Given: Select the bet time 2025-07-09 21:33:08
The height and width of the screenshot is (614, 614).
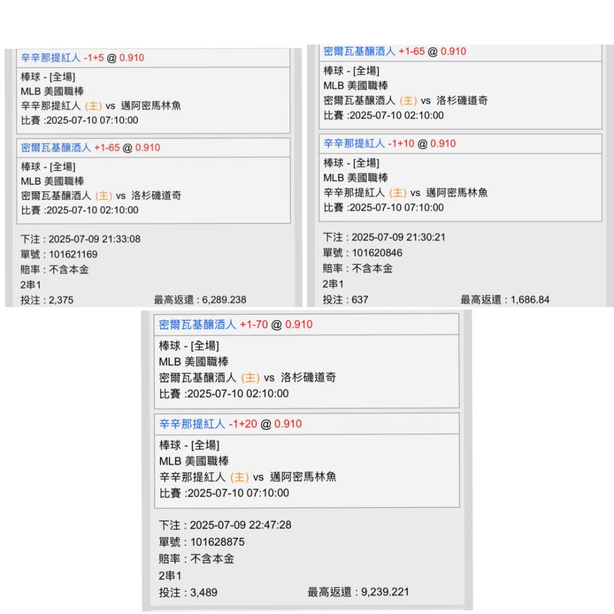Looking at the screenshot, I should [80, 239].
